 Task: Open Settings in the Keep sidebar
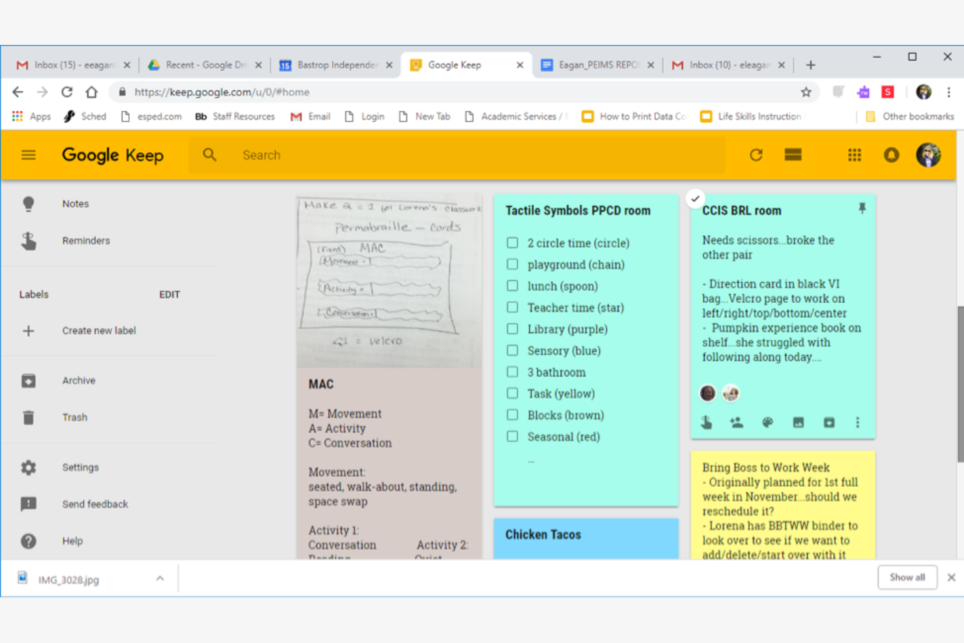click(x=79, y=467)
